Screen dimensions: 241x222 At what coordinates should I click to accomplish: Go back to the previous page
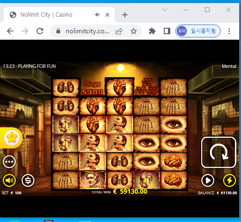point(10,31)
